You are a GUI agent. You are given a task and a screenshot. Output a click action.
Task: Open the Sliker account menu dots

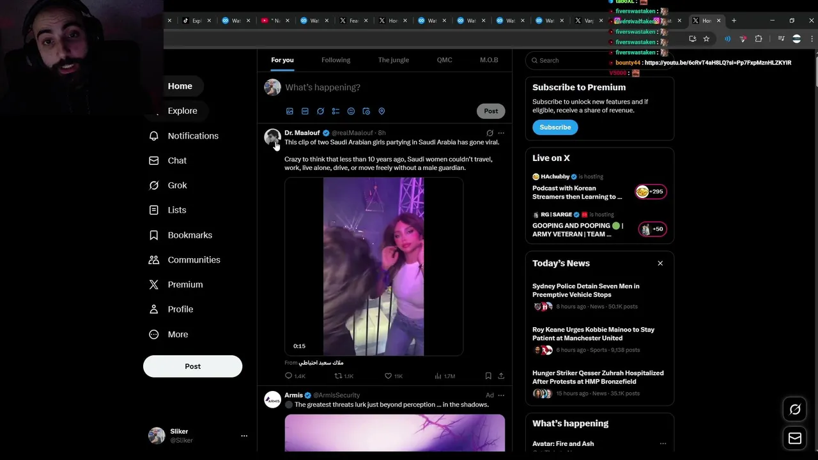pos(243,436)
